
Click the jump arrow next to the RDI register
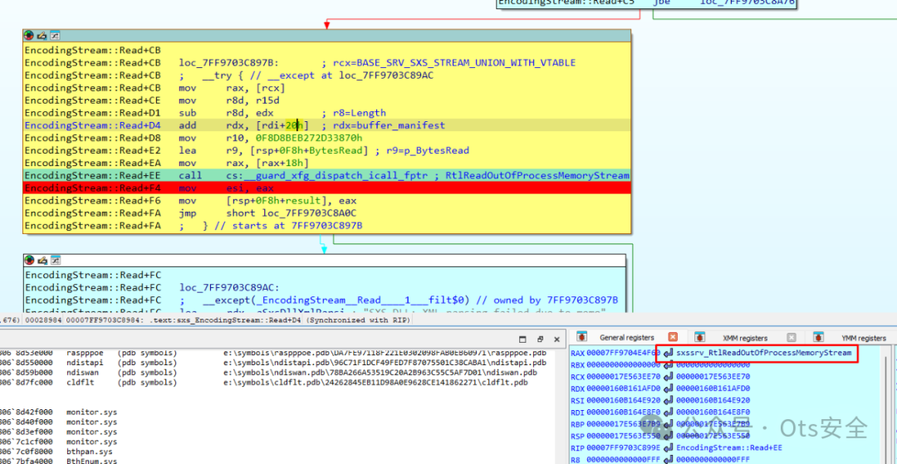668,412
